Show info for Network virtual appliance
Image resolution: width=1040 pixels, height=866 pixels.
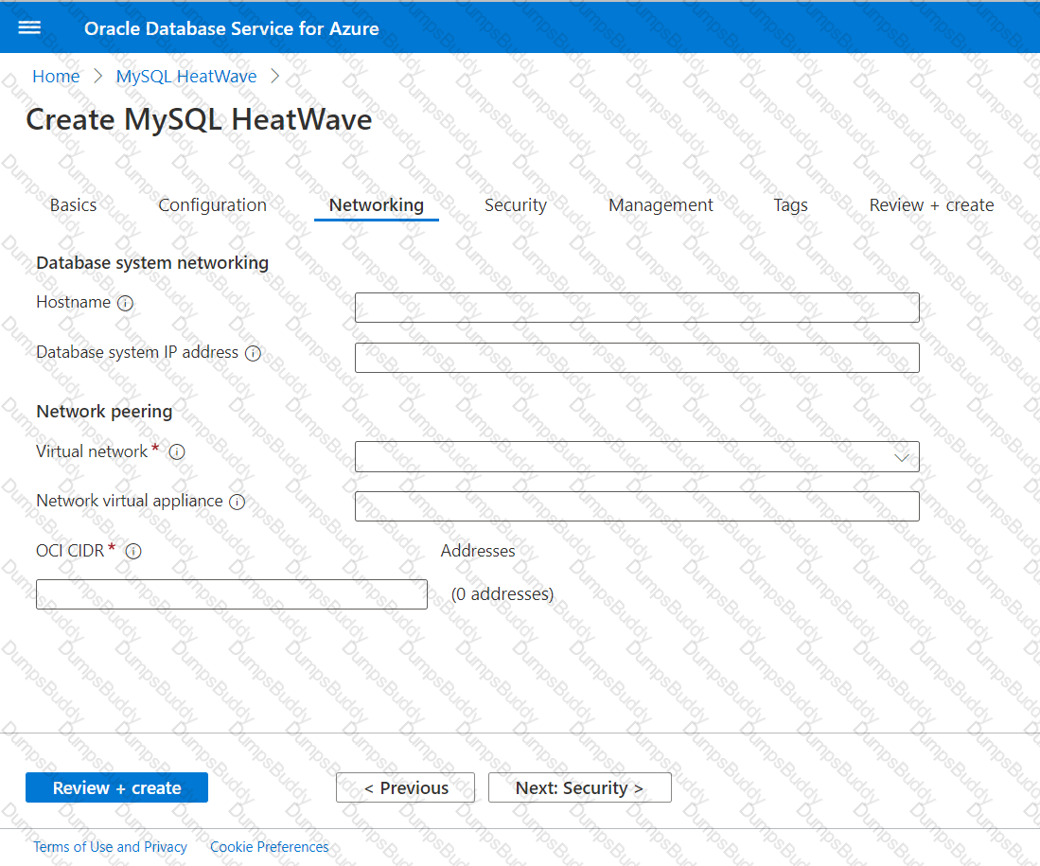click(x=237, y=503)
